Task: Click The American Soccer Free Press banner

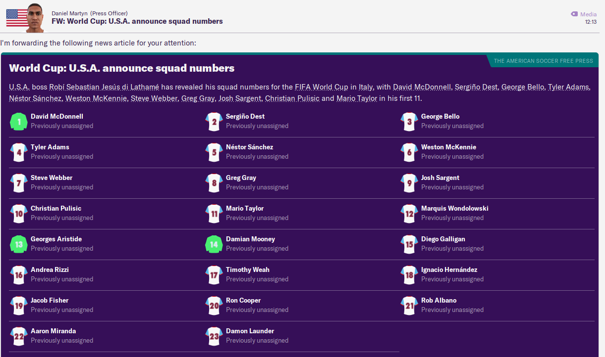Action: [543, 61]
